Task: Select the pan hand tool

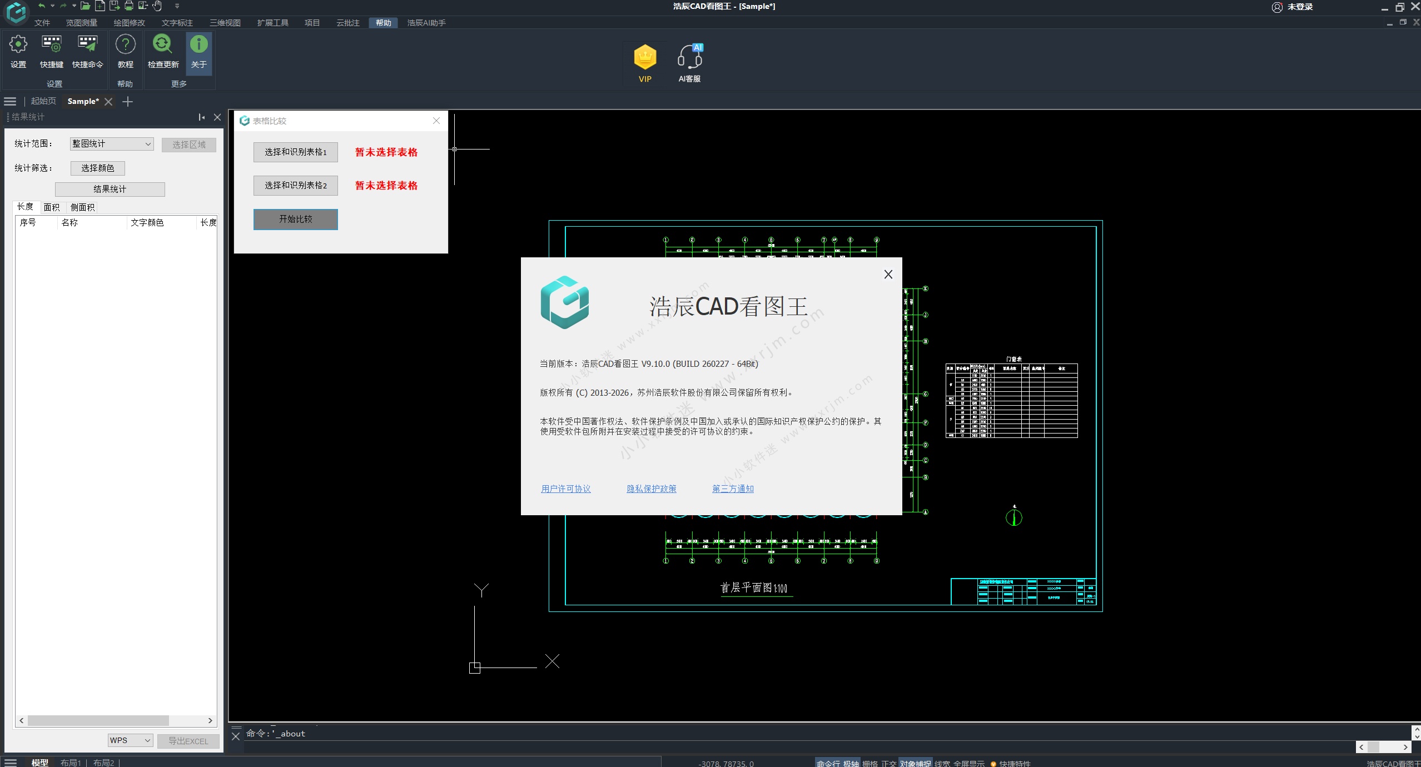Action: pyautogui.click(x=157, y=6)
